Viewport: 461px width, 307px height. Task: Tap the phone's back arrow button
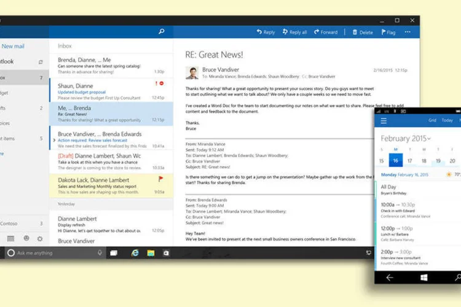390,278
